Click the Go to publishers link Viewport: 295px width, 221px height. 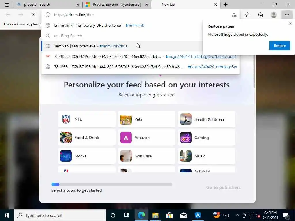[x=223, y=188]
